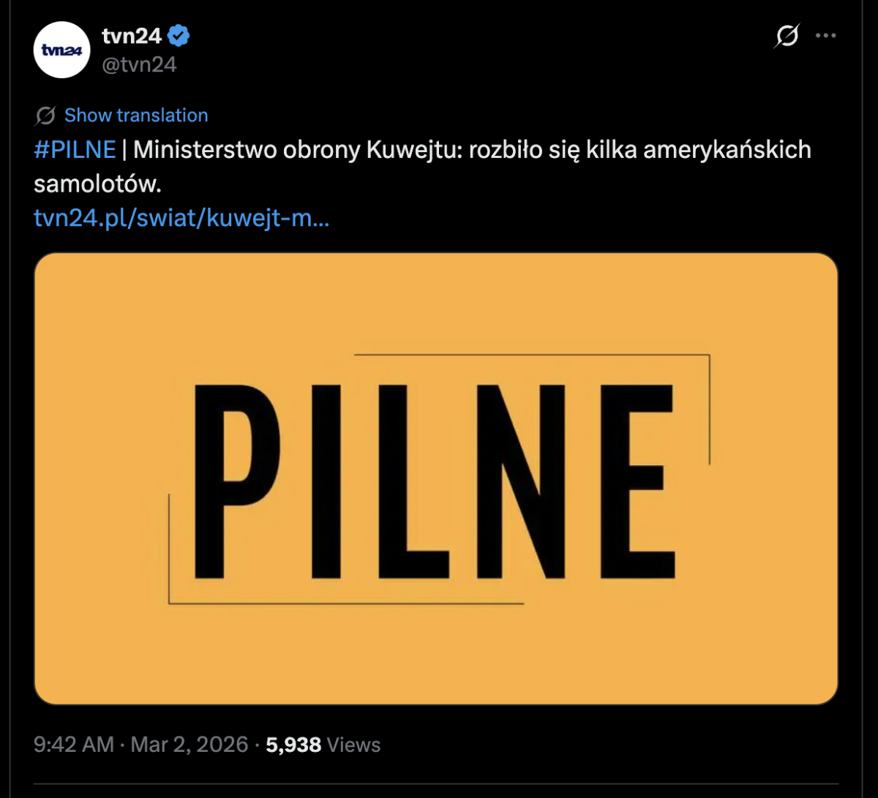The height and width of the screenshot is (798, 878).
Task: Open the #PILNE hashtag
Action: coord(75,150)
